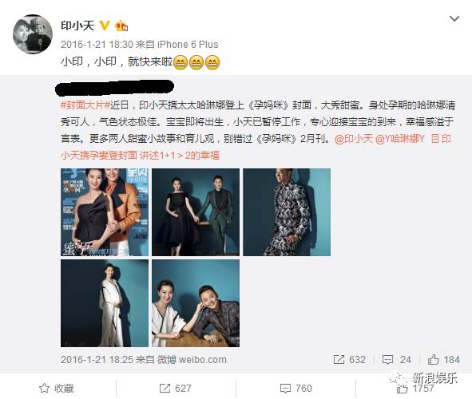Click the profile avatar of 印小天

(x=33, y=34)
